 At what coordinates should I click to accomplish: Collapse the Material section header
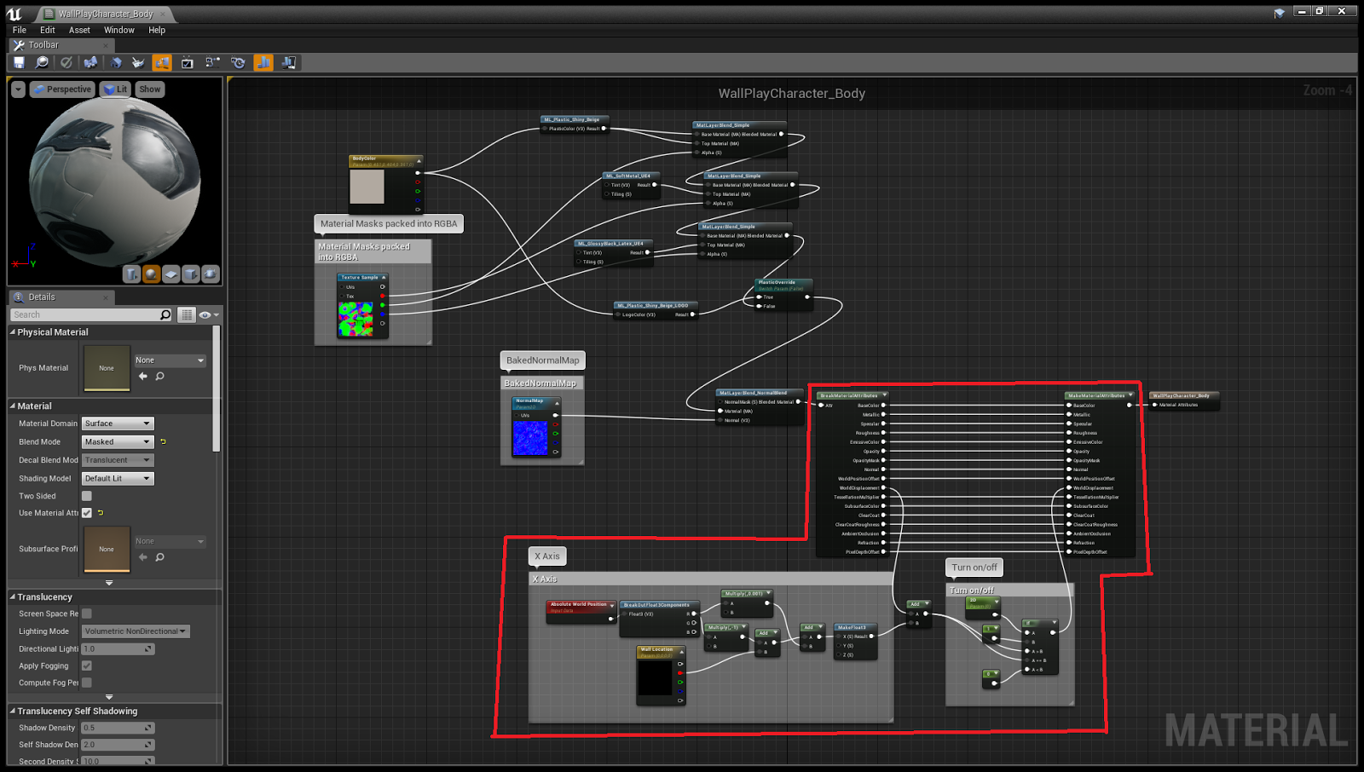pos(12,406)
